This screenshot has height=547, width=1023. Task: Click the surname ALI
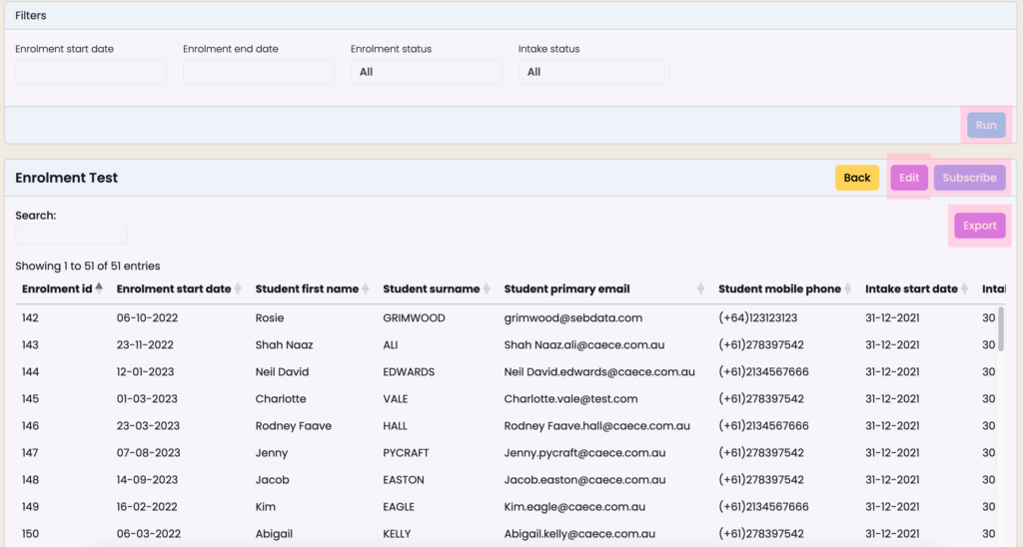(391, 345)
